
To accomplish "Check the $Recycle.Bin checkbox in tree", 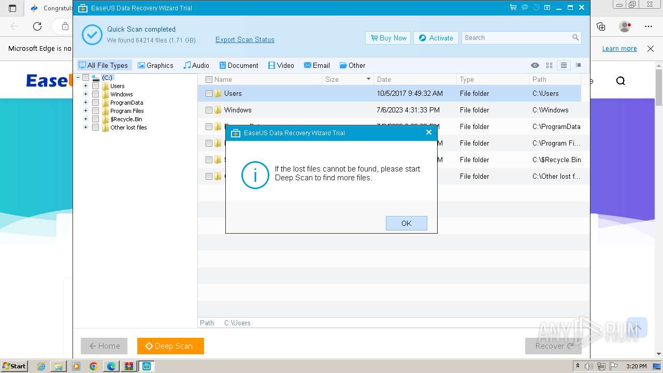I will point(95,119).
